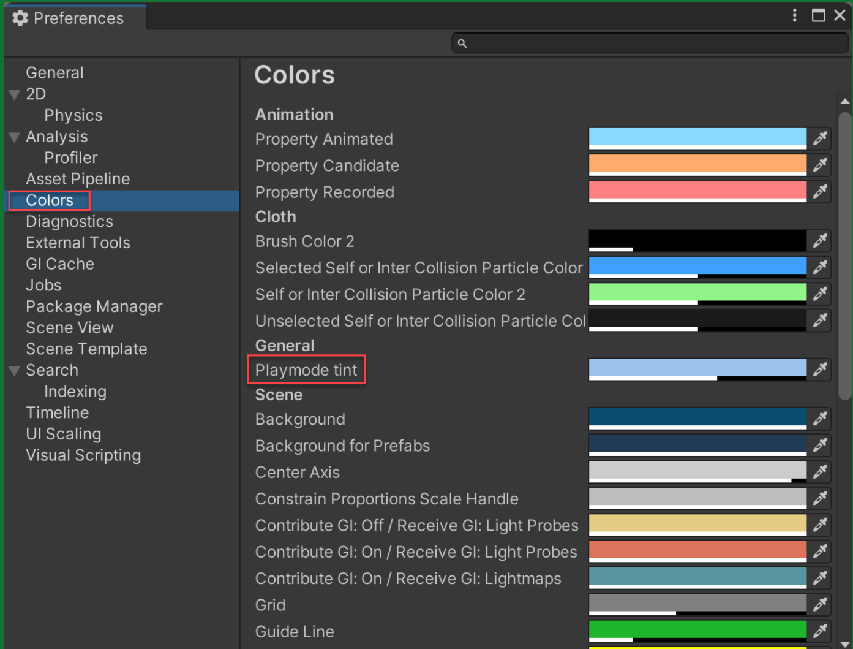This screenshot has height=649, width=853.
Task: Collapse the Search tree arrow
Action: point(15,371)
